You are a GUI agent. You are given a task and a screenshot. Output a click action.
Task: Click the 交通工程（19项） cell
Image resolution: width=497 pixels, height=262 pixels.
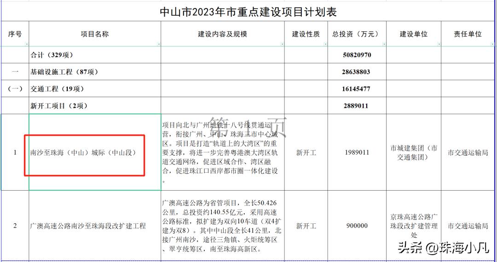click(95, 89)
